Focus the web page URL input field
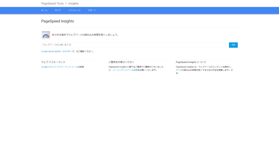 pos(134,45)
